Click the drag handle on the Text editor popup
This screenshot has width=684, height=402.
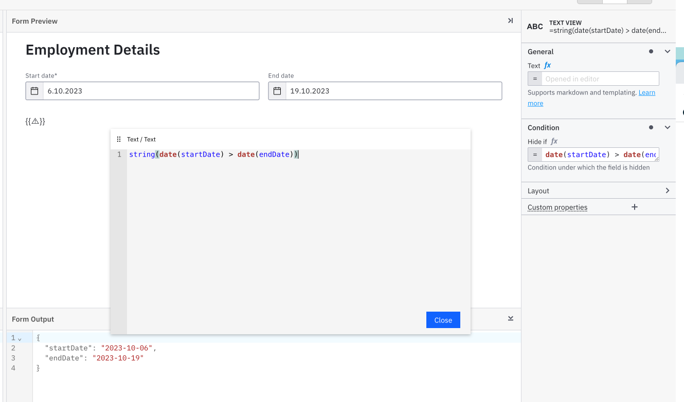coord(119,139)
